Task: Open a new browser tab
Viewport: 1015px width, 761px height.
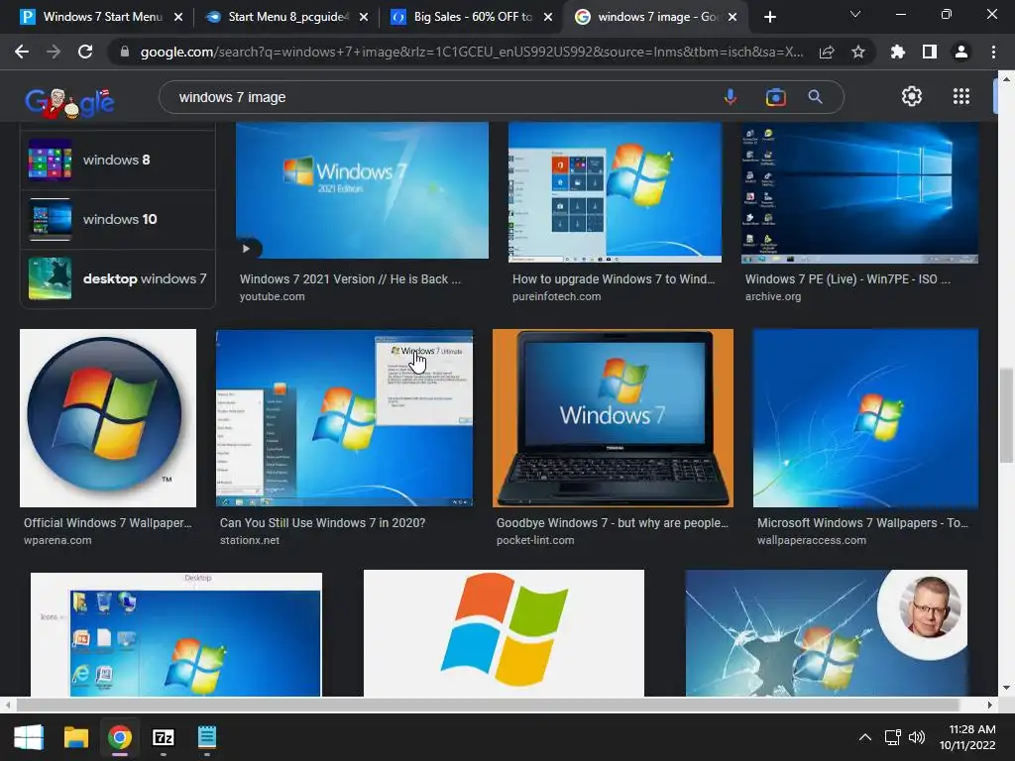Action: (x=769, y=17)
